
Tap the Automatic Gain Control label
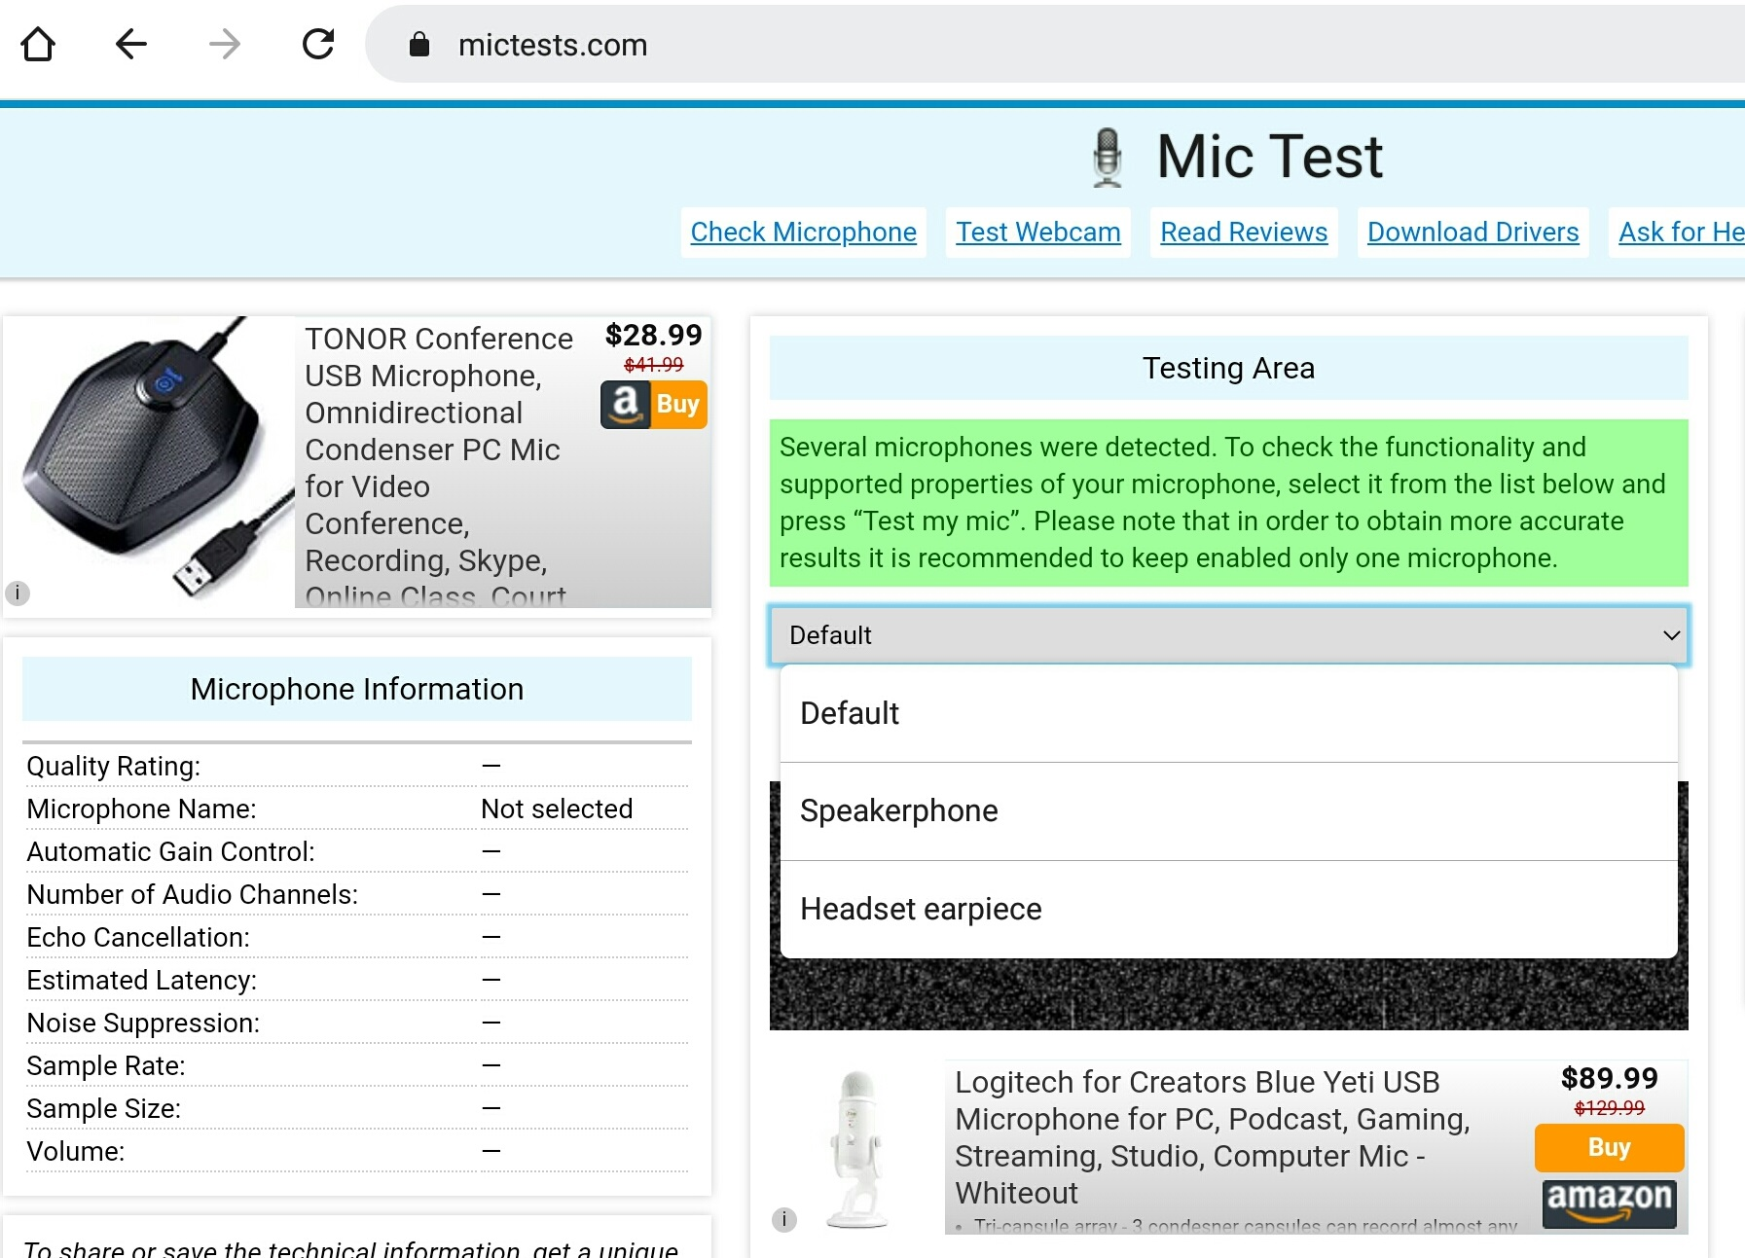pos(170,851)
